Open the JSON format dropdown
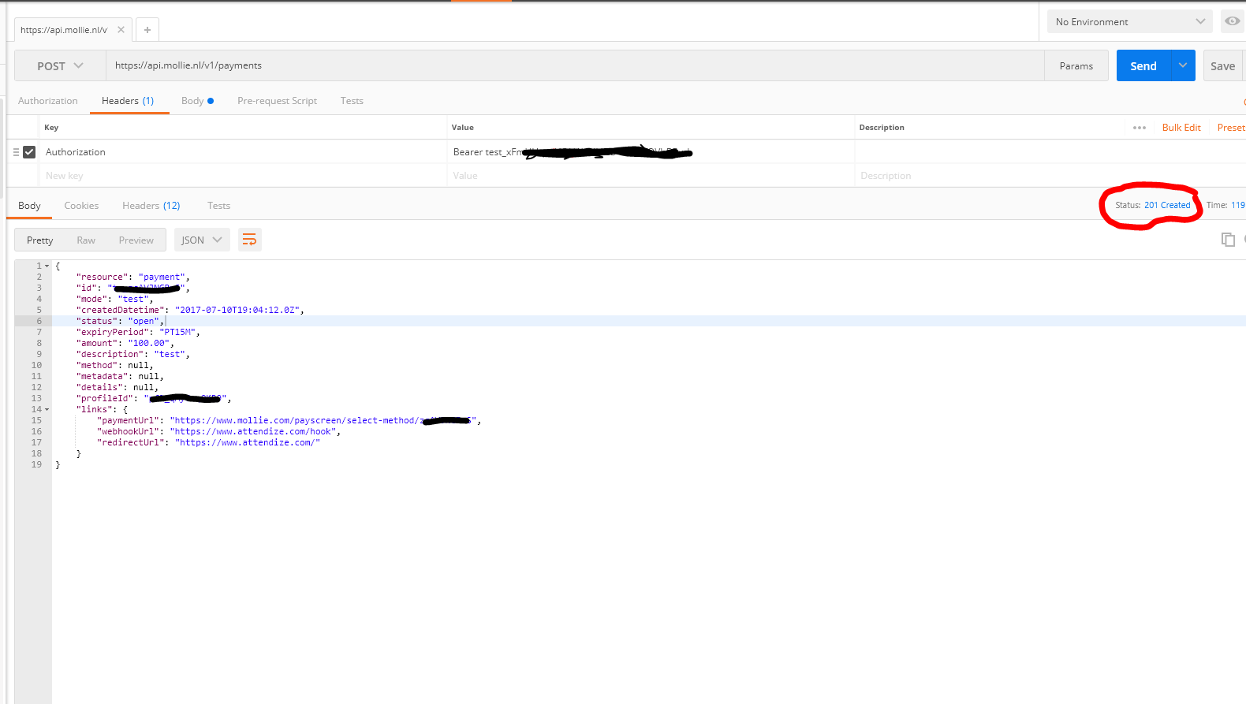The height and width of the screenshot is (704, 1246). 202,240
